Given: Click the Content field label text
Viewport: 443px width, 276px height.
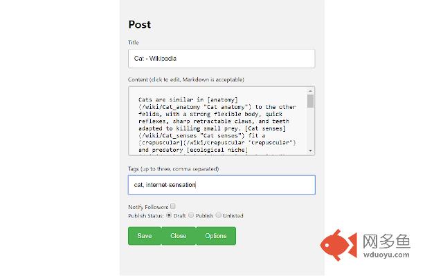Looking at the screenshot, I should point(186,80).
